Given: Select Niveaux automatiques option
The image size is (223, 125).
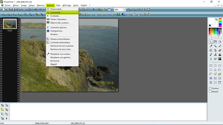Looking at the screenshot, I should coord(60,39).
